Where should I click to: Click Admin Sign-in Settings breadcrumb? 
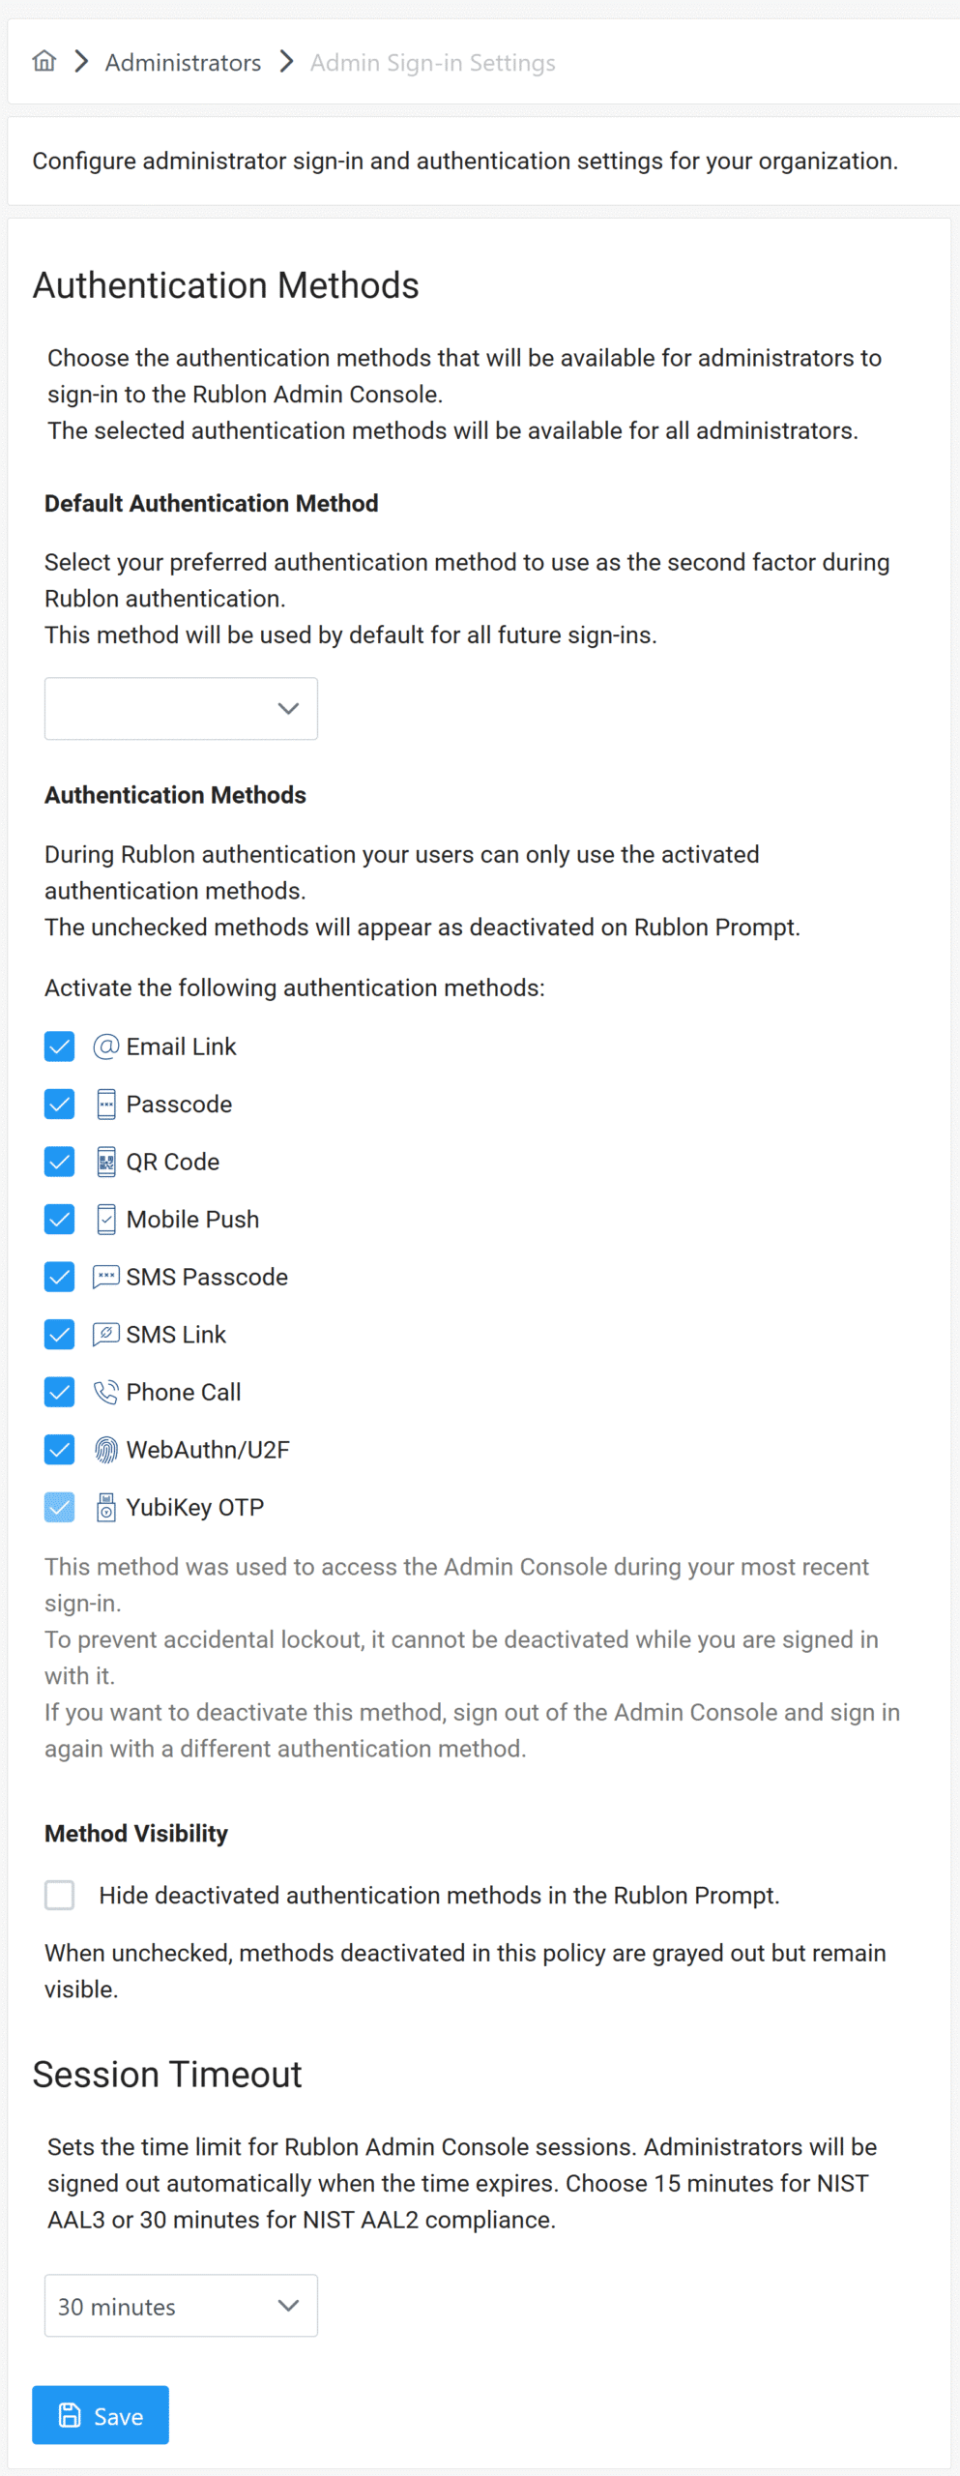(x=432, y=63)
